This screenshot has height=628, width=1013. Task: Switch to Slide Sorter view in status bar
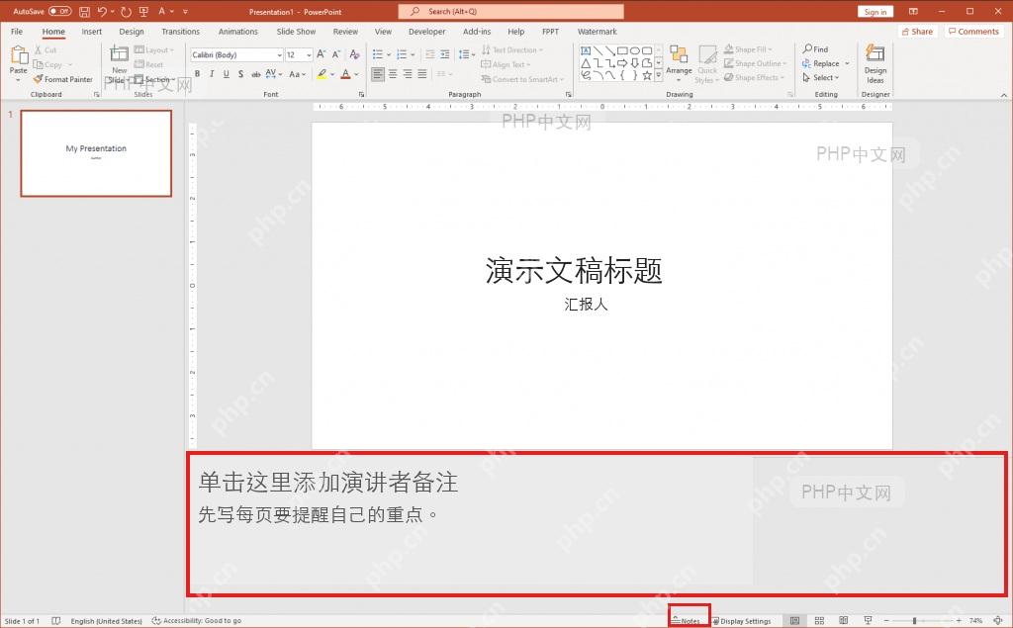819,620
